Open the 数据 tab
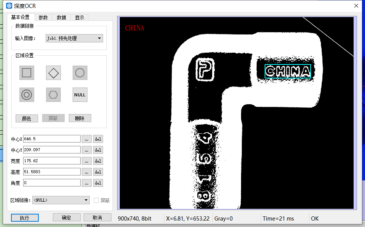Viewport: 365px width, 227px height. coord(61,17)
